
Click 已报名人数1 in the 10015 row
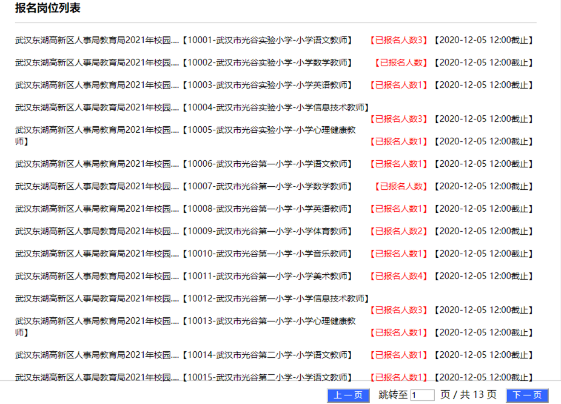coord(398,377)
